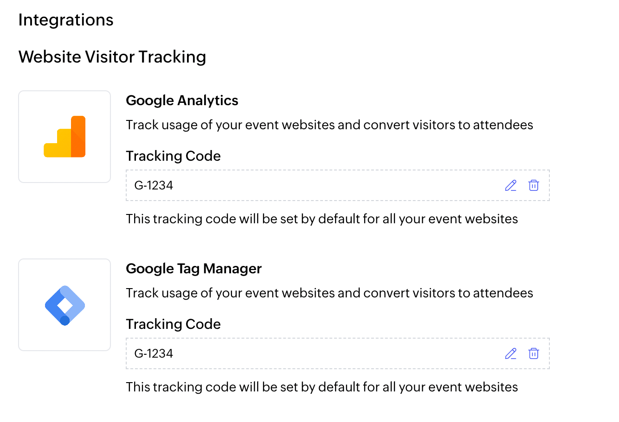Delete the Google Tag Manager tracking code
619x422 pixels.
click(x=534, y=354)
